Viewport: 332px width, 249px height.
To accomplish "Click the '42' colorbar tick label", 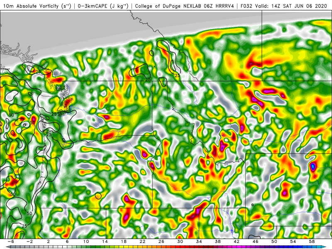I will 237,242.
